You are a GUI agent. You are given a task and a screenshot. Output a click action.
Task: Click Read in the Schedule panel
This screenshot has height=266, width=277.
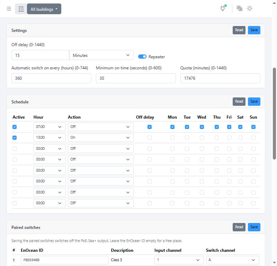239,102
